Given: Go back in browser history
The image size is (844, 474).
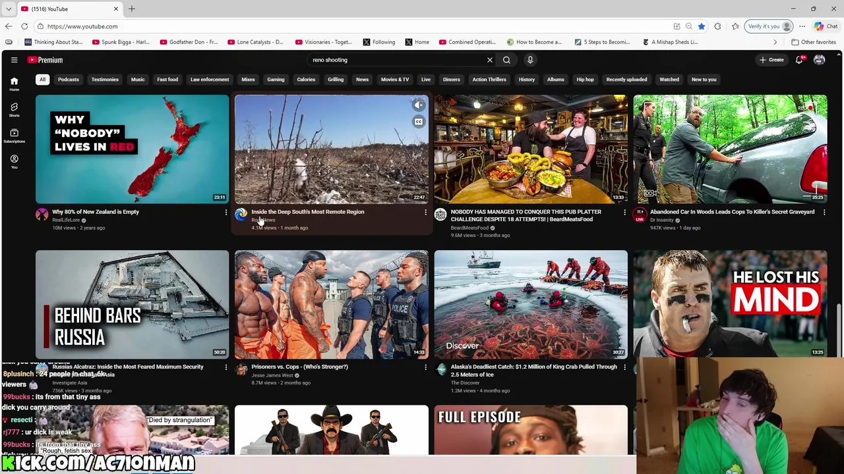Looking at the screenshot, I should [9, 26].
